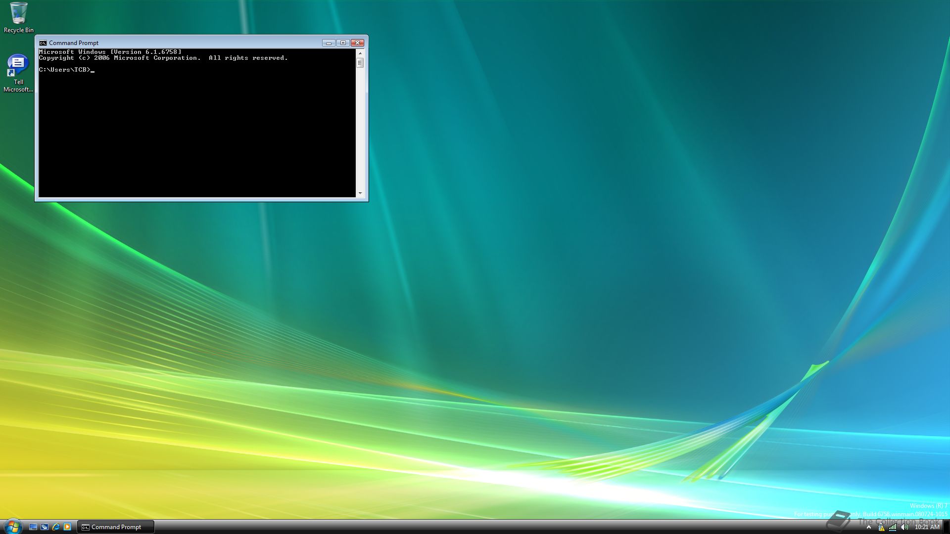Show hidden tray icons with the arrow
Image resolution: width=950 pixels, height=534 pixels.
click(868, 527)
